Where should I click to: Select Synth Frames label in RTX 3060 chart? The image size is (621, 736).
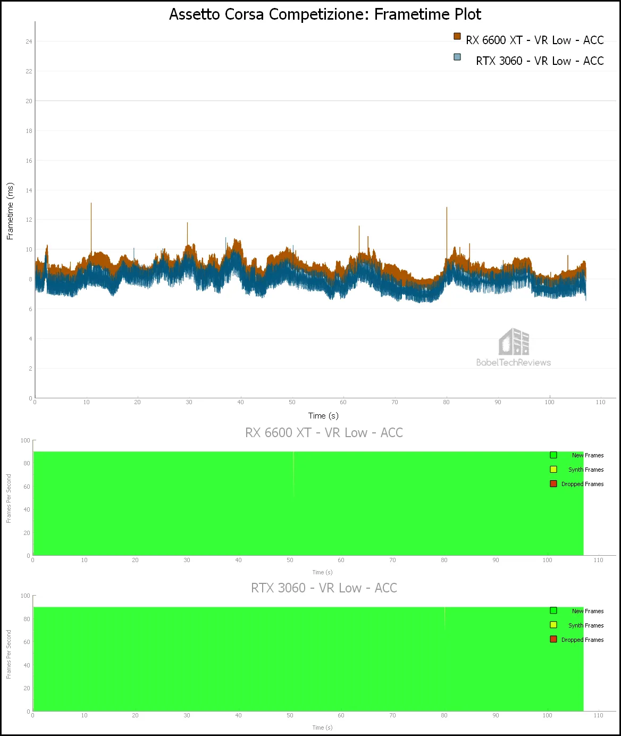coord(586,626)
